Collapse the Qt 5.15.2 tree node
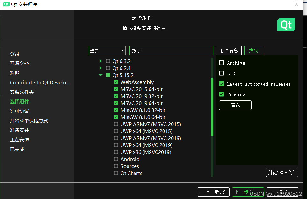This screenshot has height=199, width=307. (101, 75)
